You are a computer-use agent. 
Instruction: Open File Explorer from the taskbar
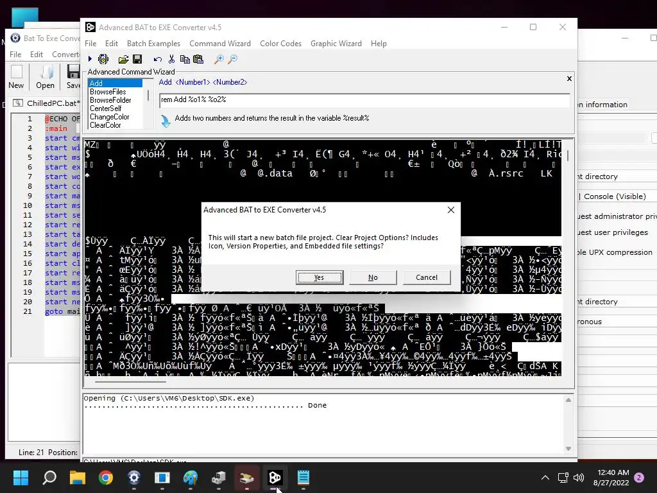[x=78, y=478]
